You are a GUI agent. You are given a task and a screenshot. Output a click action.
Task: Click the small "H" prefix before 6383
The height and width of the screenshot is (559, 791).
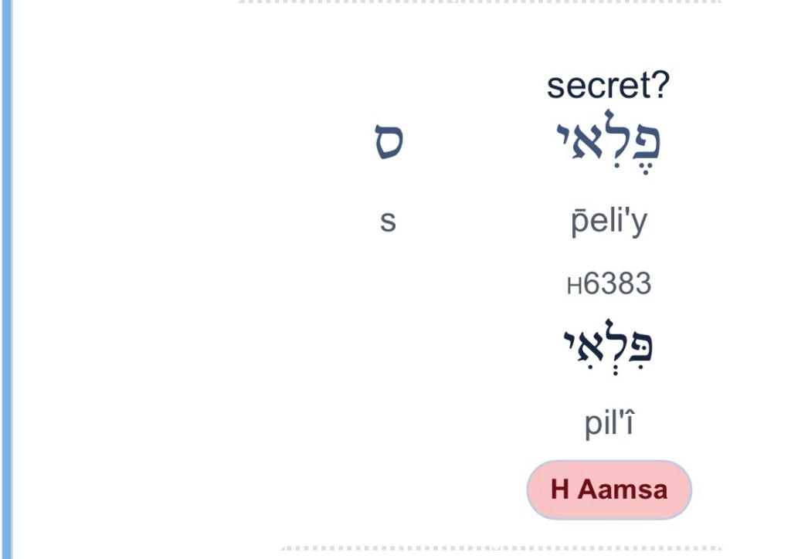574,286
